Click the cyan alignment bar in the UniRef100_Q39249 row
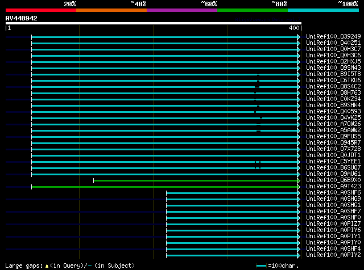This screenshot has width=364, height=270. [x=164, y=37]
